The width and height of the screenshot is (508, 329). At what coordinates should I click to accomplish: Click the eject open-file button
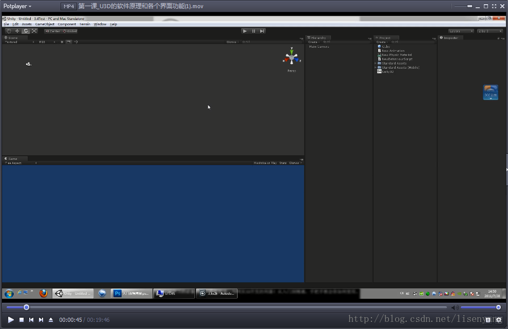pyautogui.click(x=50, y=320)
